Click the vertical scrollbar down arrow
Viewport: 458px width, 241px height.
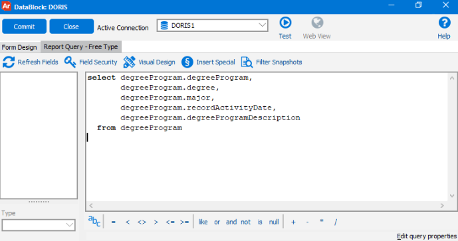point(452,196)
